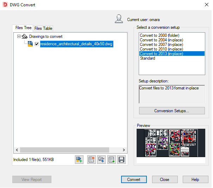Screen dimensions: 213x188
Task: Select the Drawings to convert label
Action: [46, 36]
